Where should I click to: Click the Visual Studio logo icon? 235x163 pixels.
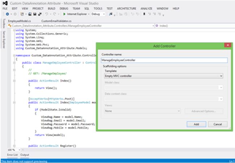pos(5,3)
